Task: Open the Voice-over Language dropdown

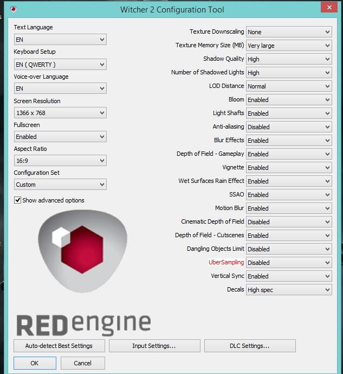Action: 60,88
